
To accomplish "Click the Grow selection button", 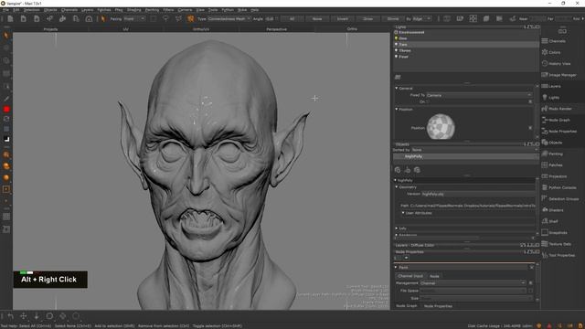I will [x=367, y=18].
